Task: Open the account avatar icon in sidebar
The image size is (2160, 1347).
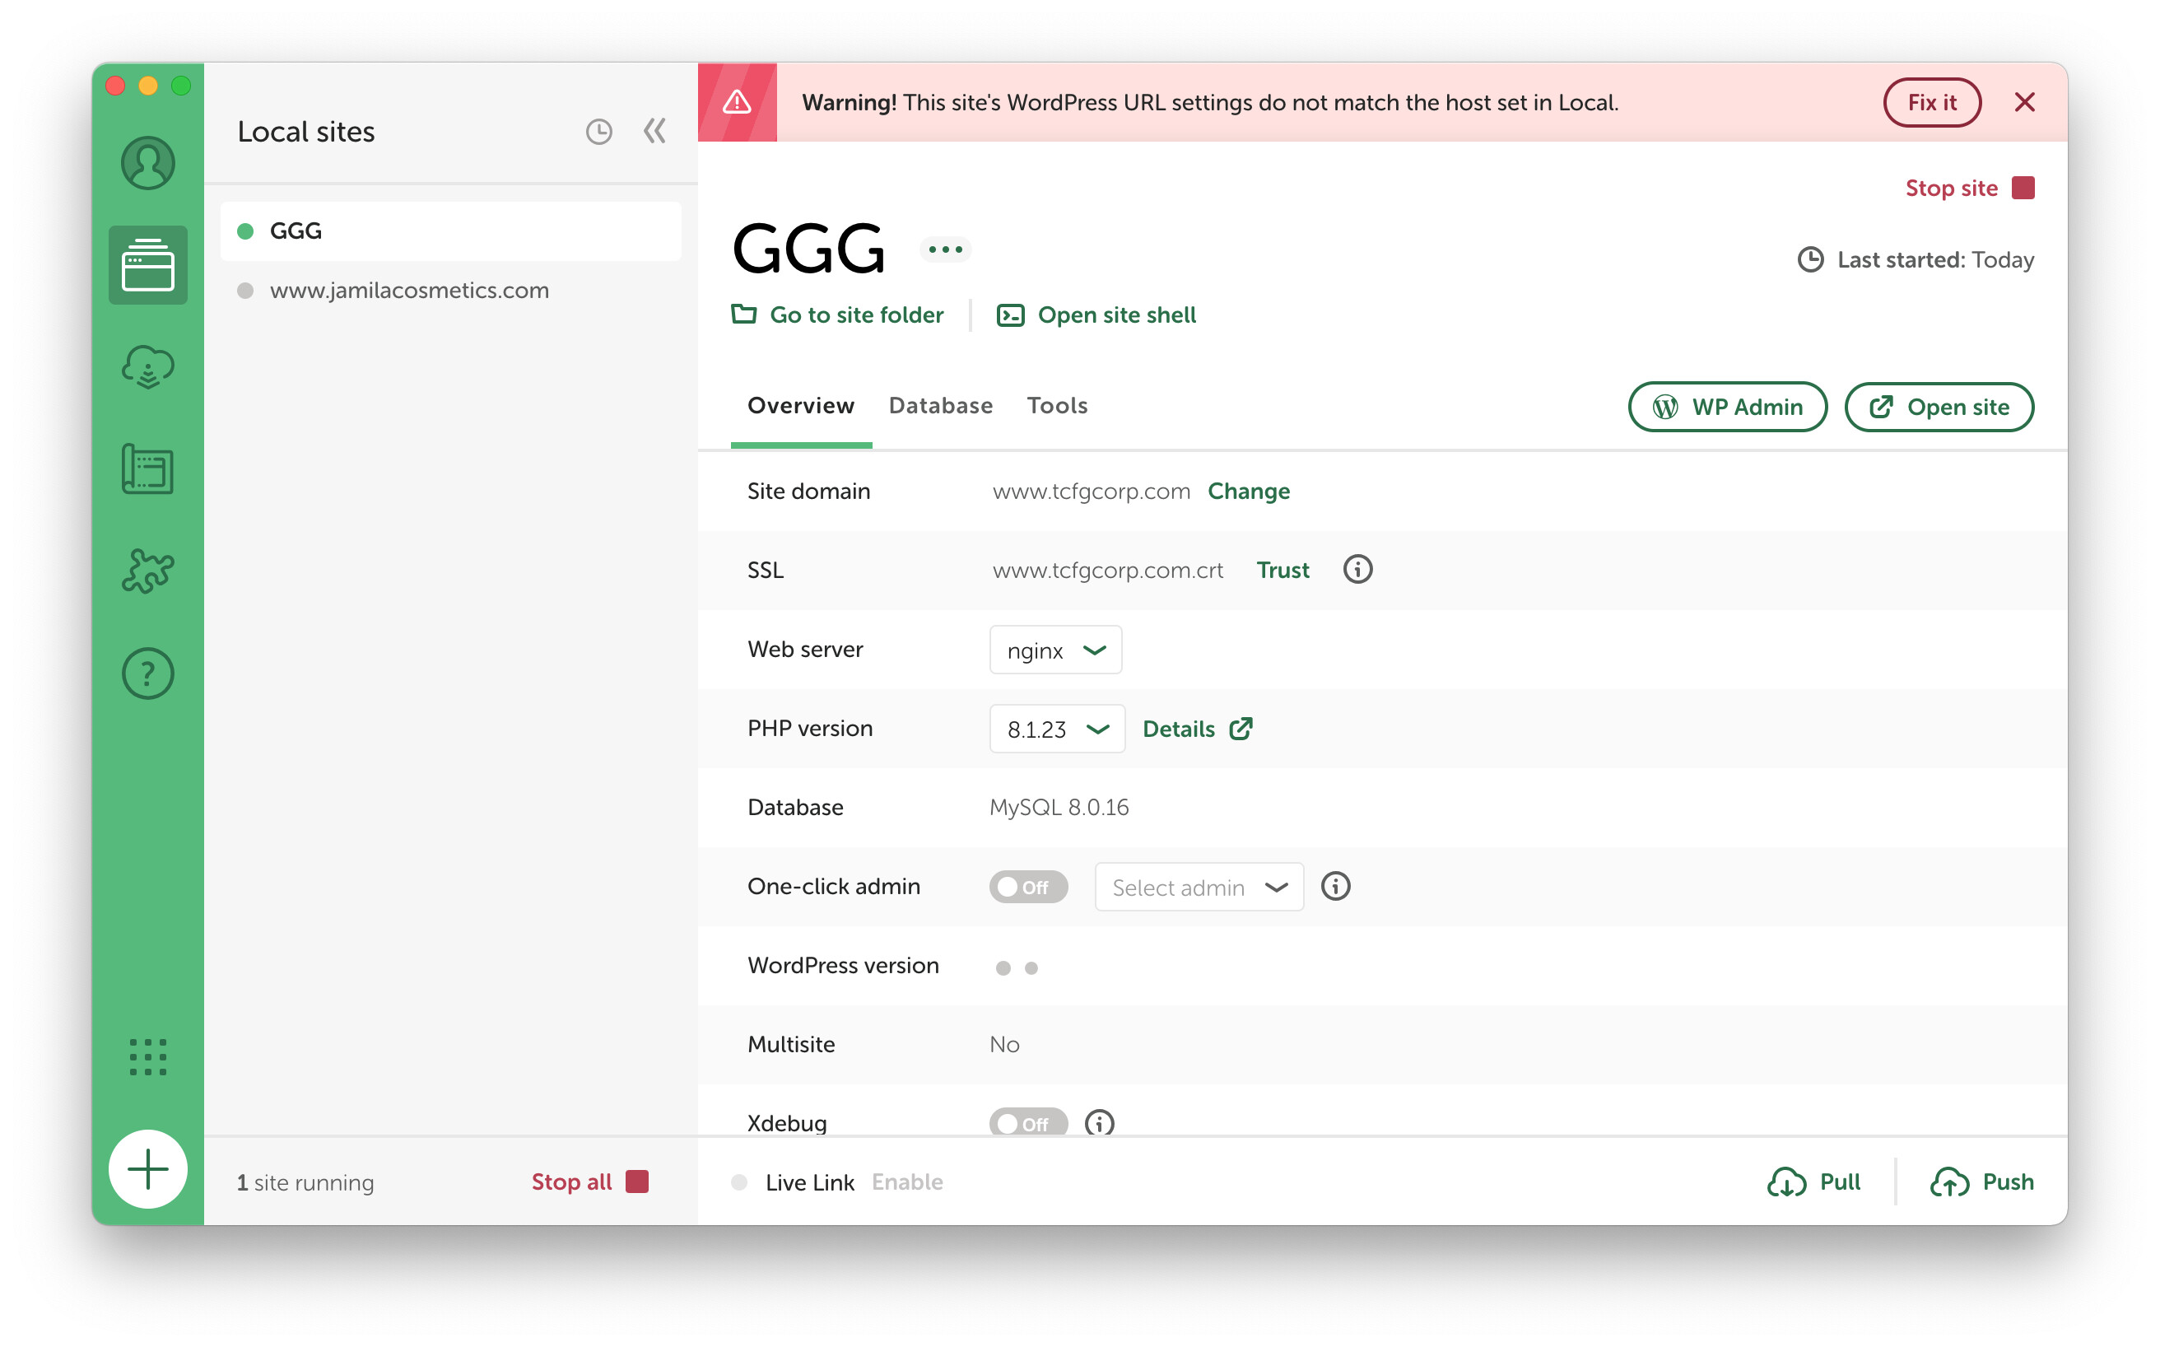Action: (148, 163)
